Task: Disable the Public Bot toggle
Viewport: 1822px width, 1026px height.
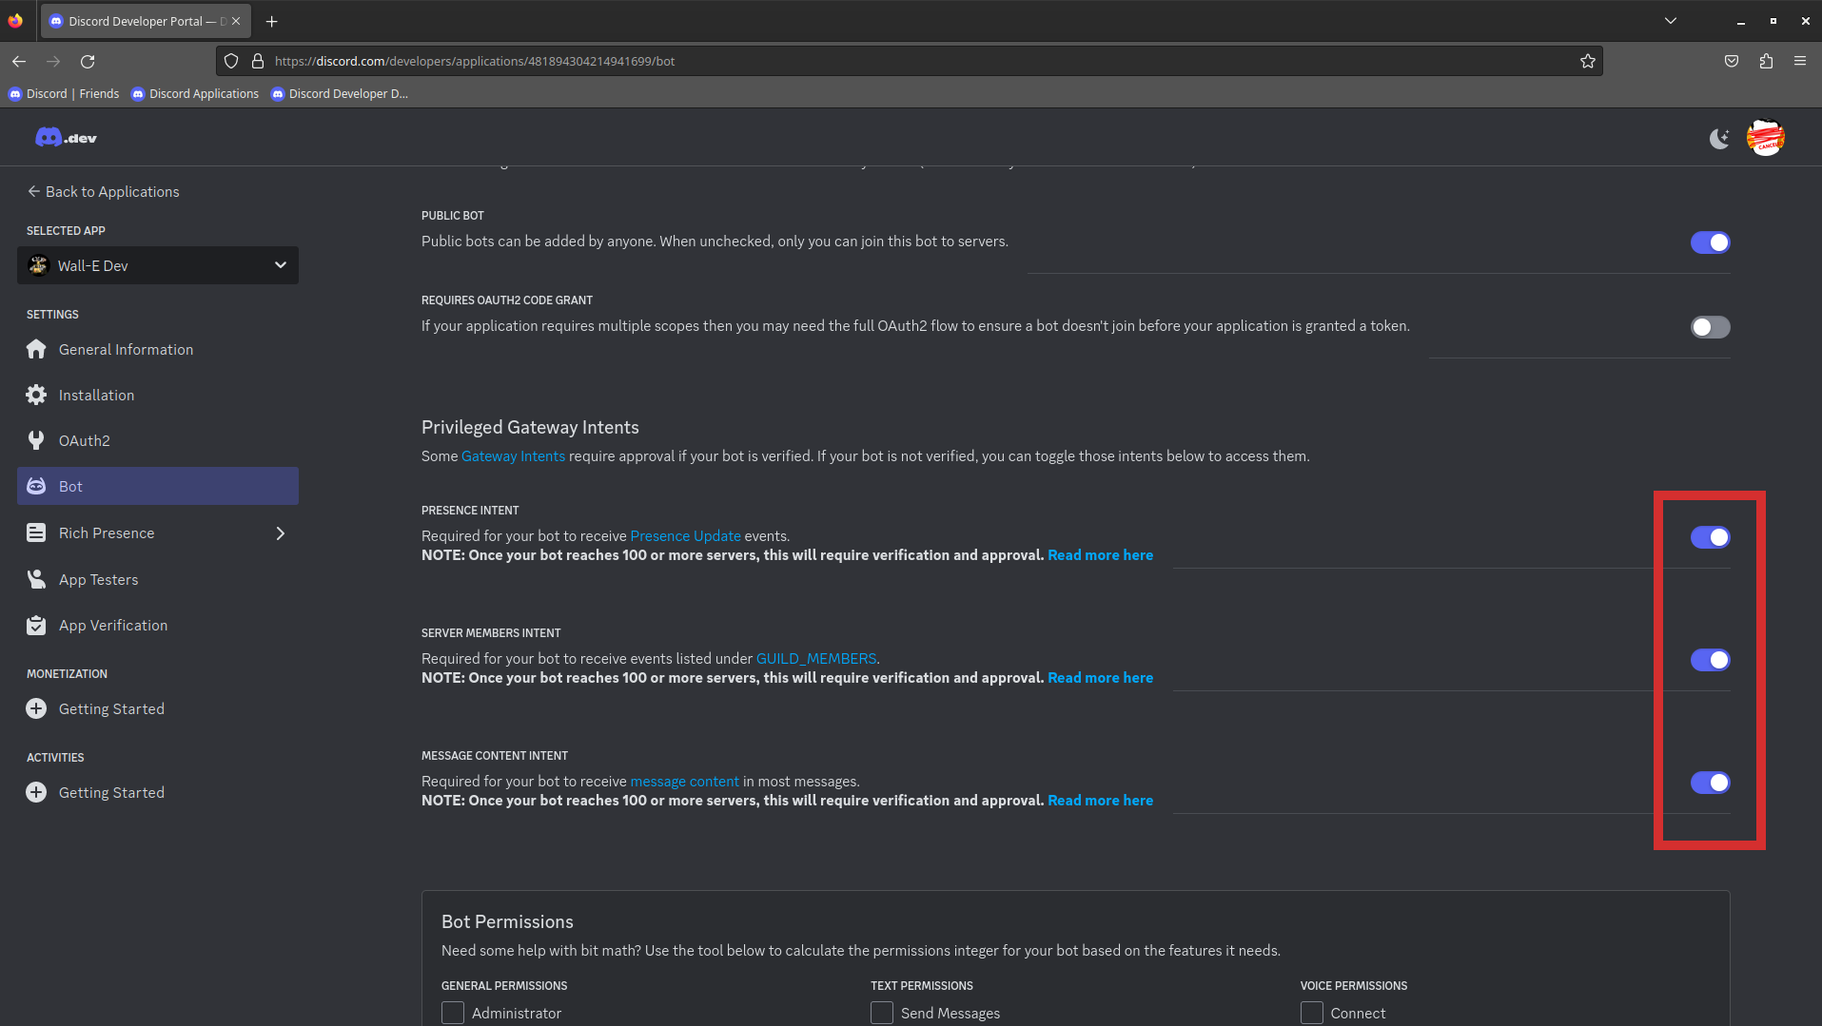Action: 1710,242
